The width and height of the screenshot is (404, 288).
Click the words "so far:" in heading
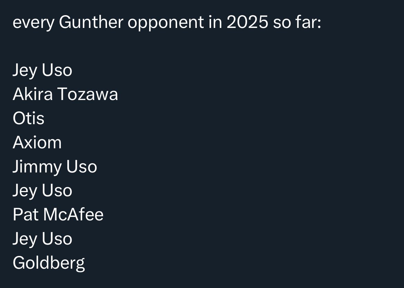click(x=297, y=23)
